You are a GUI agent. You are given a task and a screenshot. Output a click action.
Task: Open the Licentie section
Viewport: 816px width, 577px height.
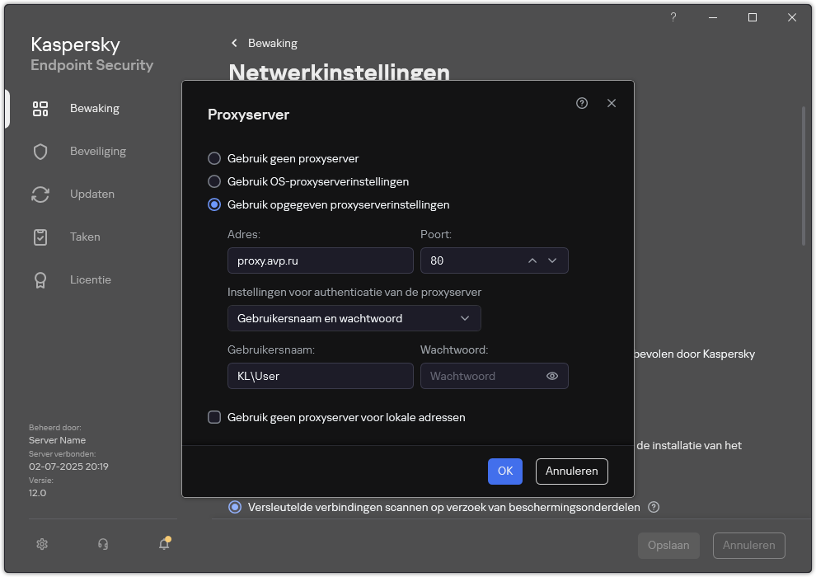click(x=90, y=279)
